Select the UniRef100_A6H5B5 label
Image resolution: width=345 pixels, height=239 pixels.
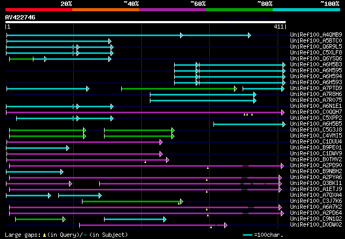click(316, 124)
